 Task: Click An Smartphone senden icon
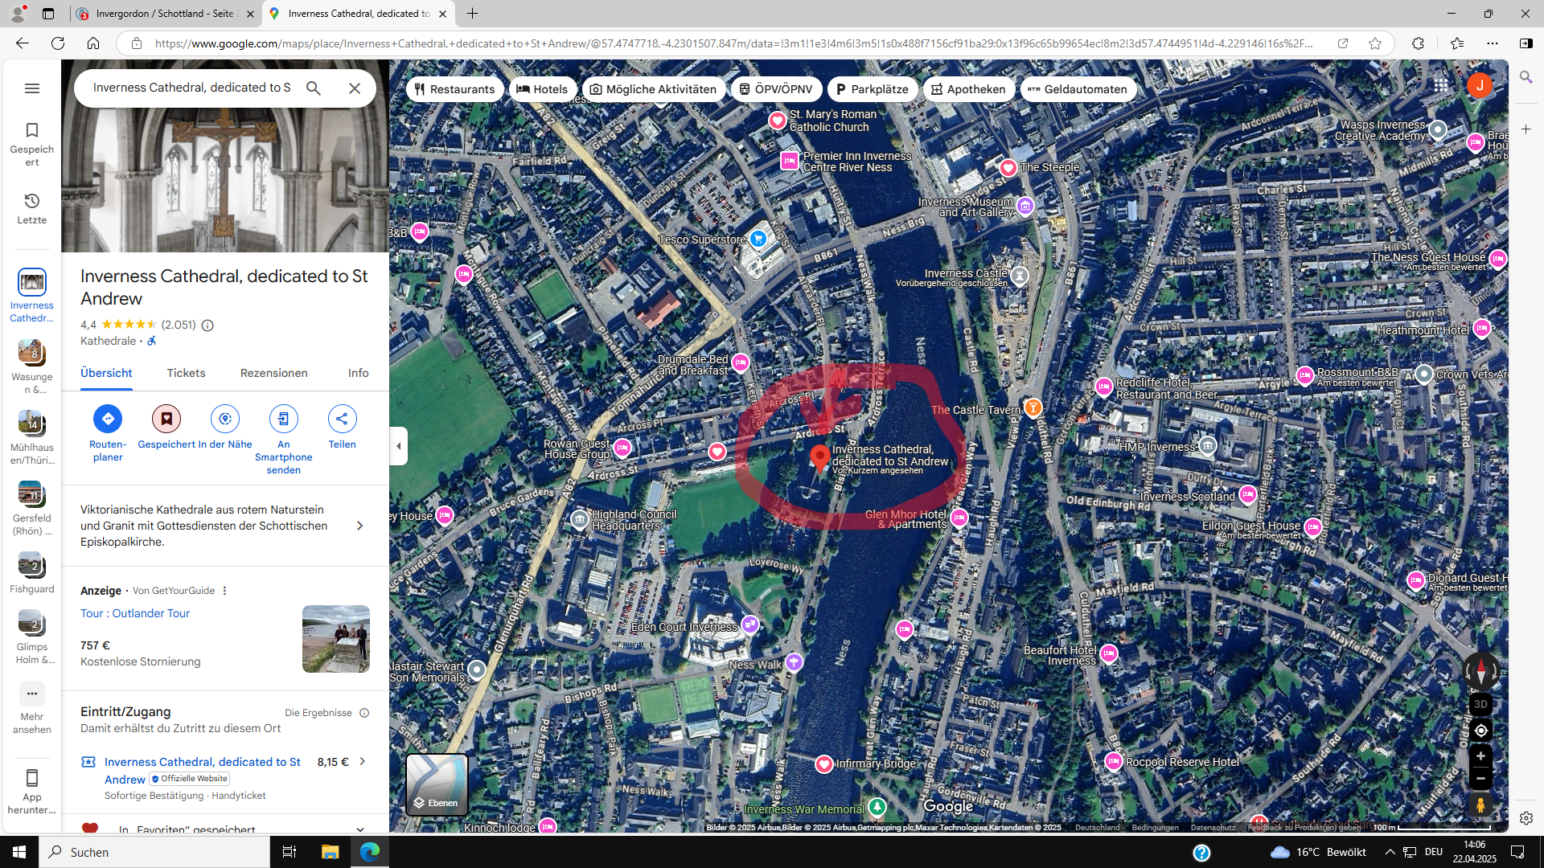[x=283, y=419]
